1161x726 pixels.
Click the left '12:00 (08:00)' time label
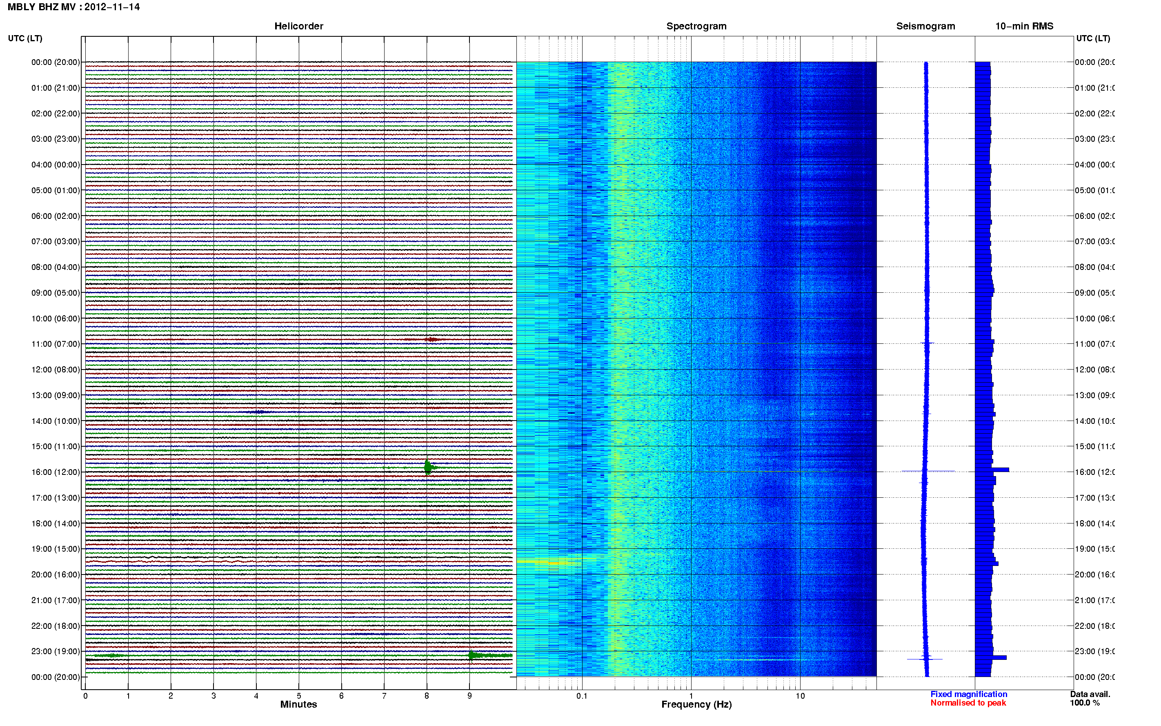tap(56, 369)
